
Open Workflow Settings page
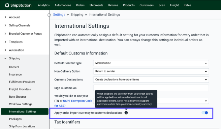[20, 104]
